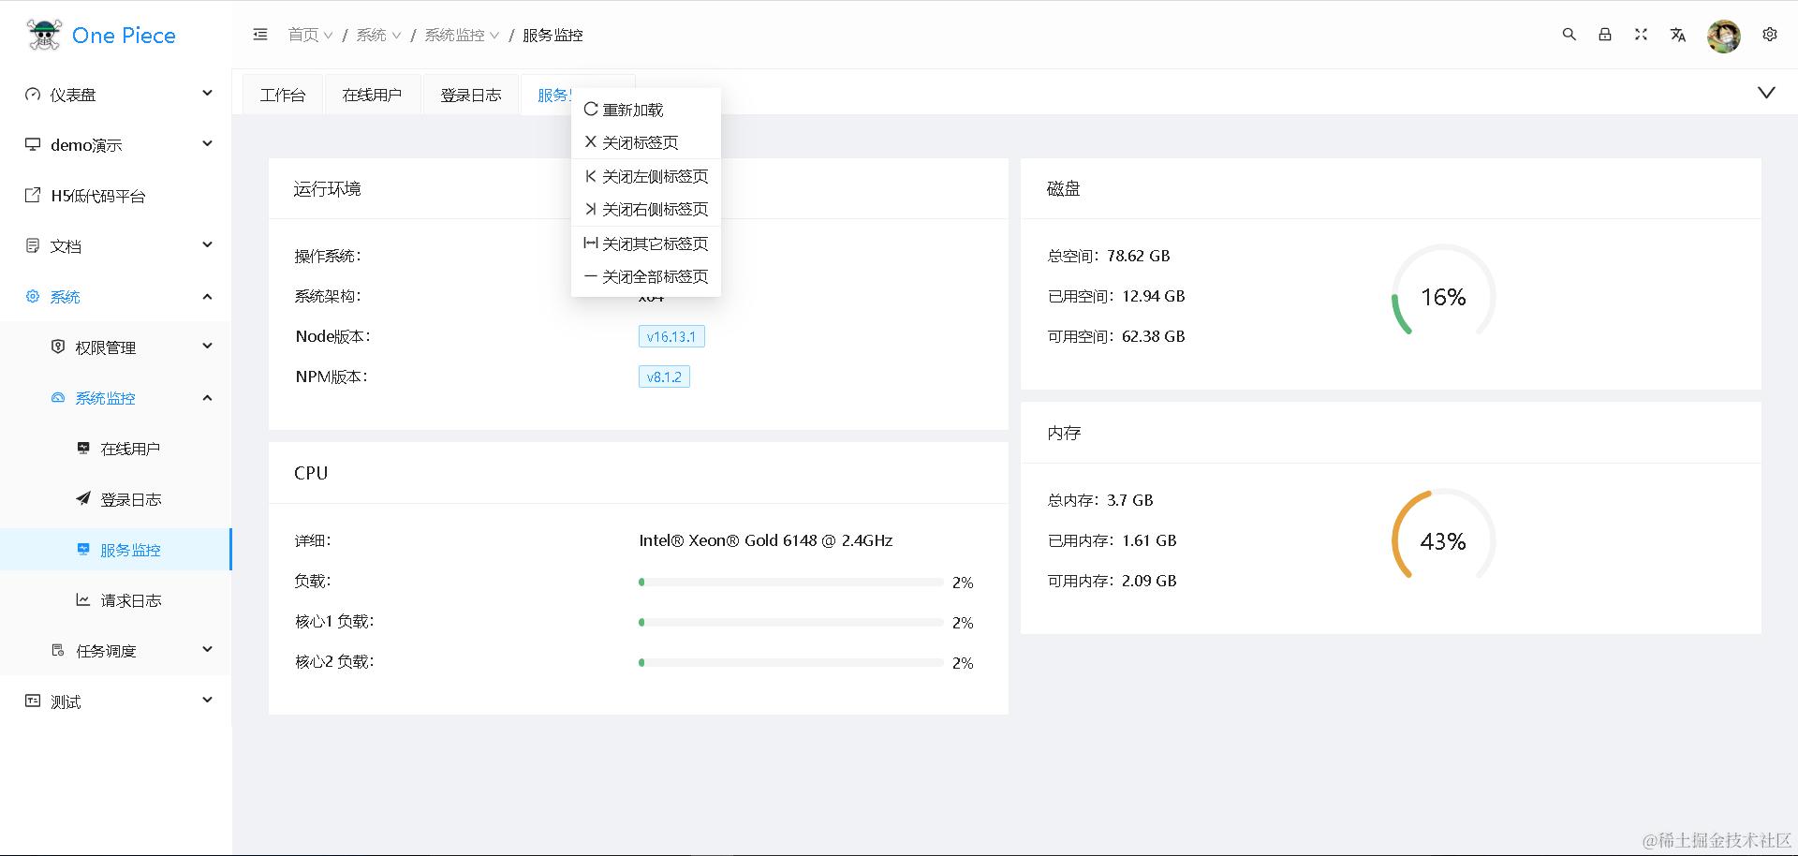
Task: Click the task icon beside 任务调度
Action: (58, 650)
